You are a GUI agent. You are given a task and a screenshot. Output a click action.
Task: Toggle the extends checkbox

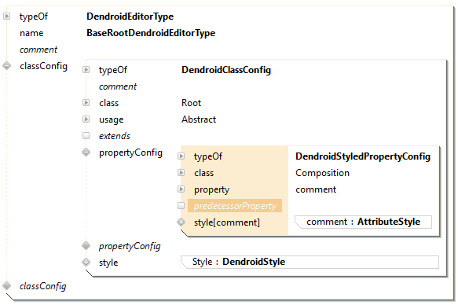click(86, 135)
